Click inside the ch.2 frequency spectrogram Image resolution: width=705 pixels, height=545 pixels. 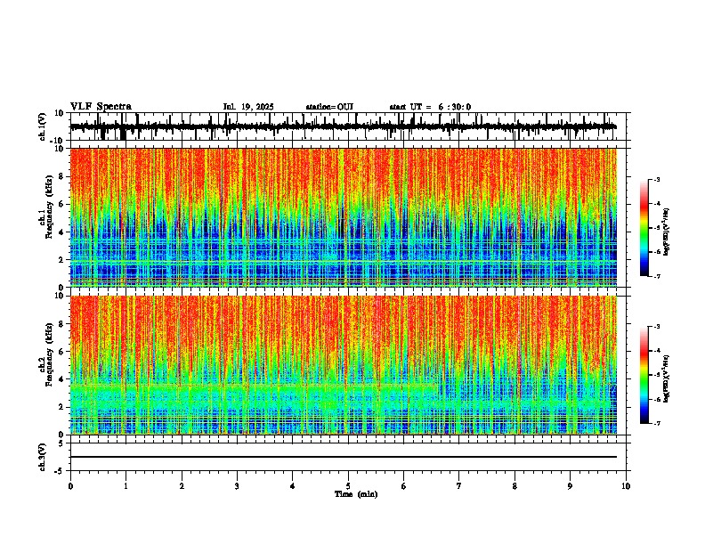tap(343, 365)
